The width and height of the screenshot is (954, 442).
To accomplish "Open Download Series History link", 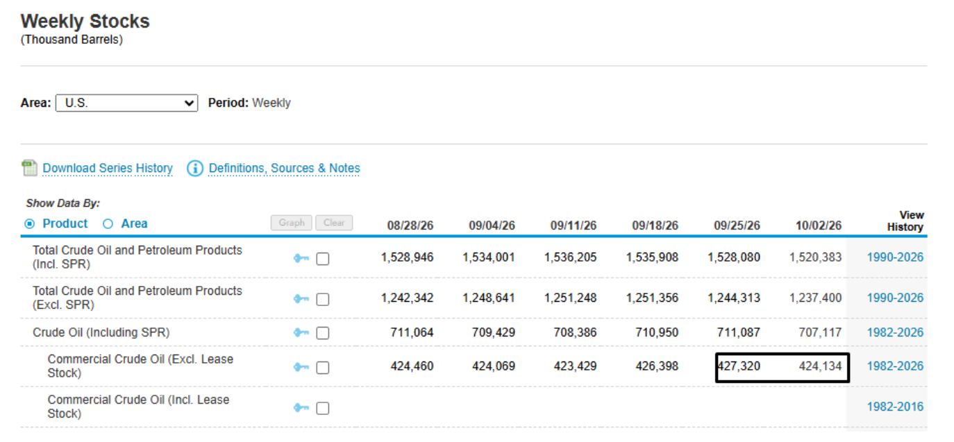I will [108, 168].
